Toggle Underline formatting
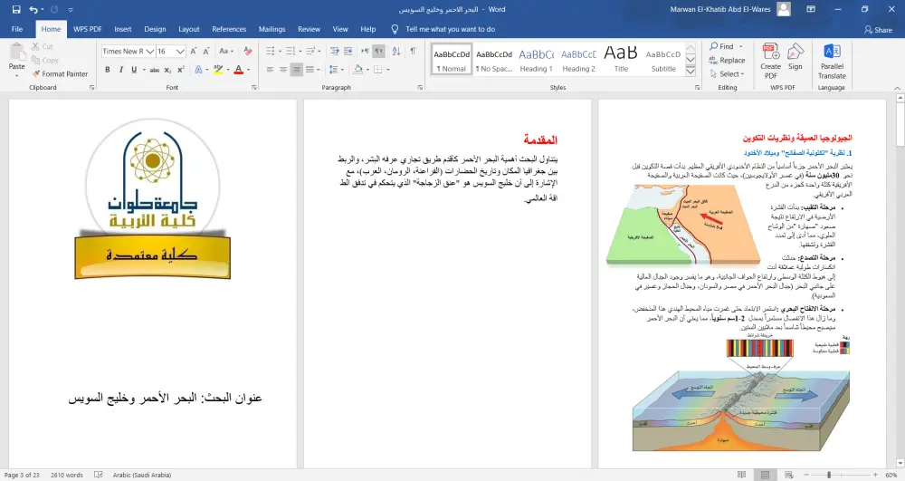Image resolution: width=905 pixels, height=481 pixels. click(x=134, y=70)
